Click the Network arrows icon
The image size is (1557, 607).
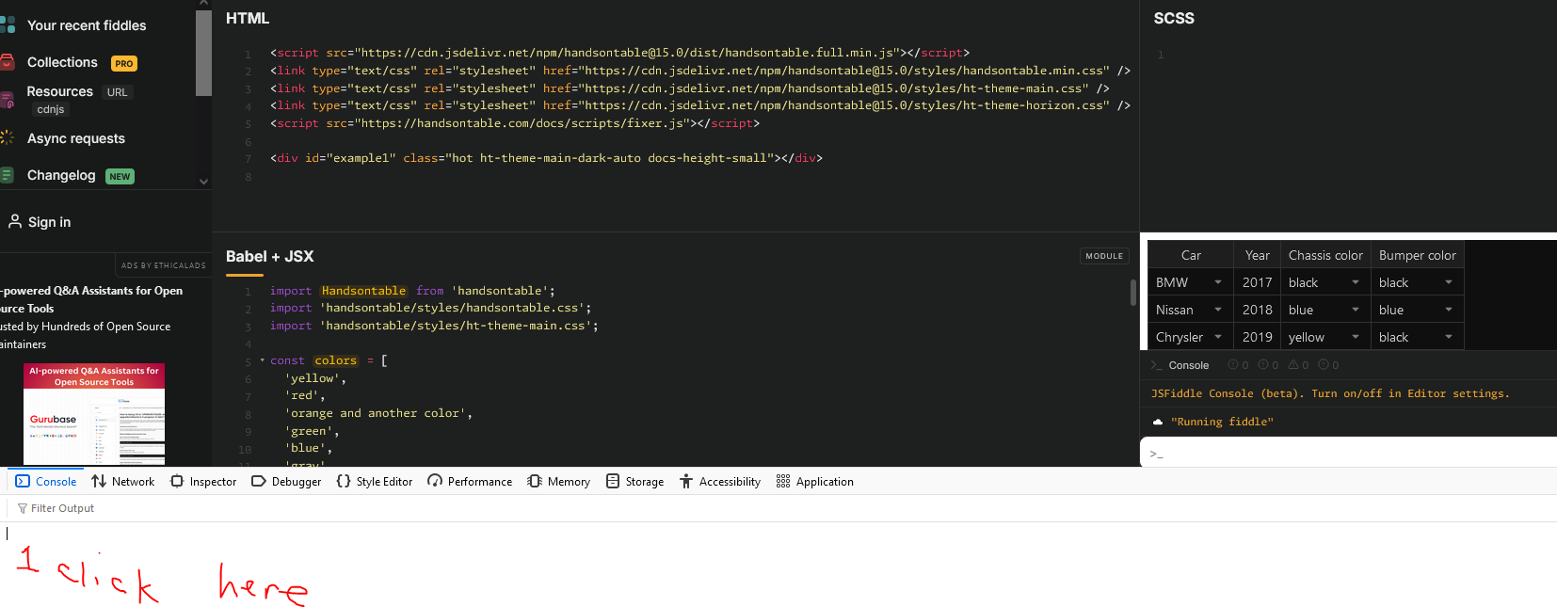coord(99,481)
